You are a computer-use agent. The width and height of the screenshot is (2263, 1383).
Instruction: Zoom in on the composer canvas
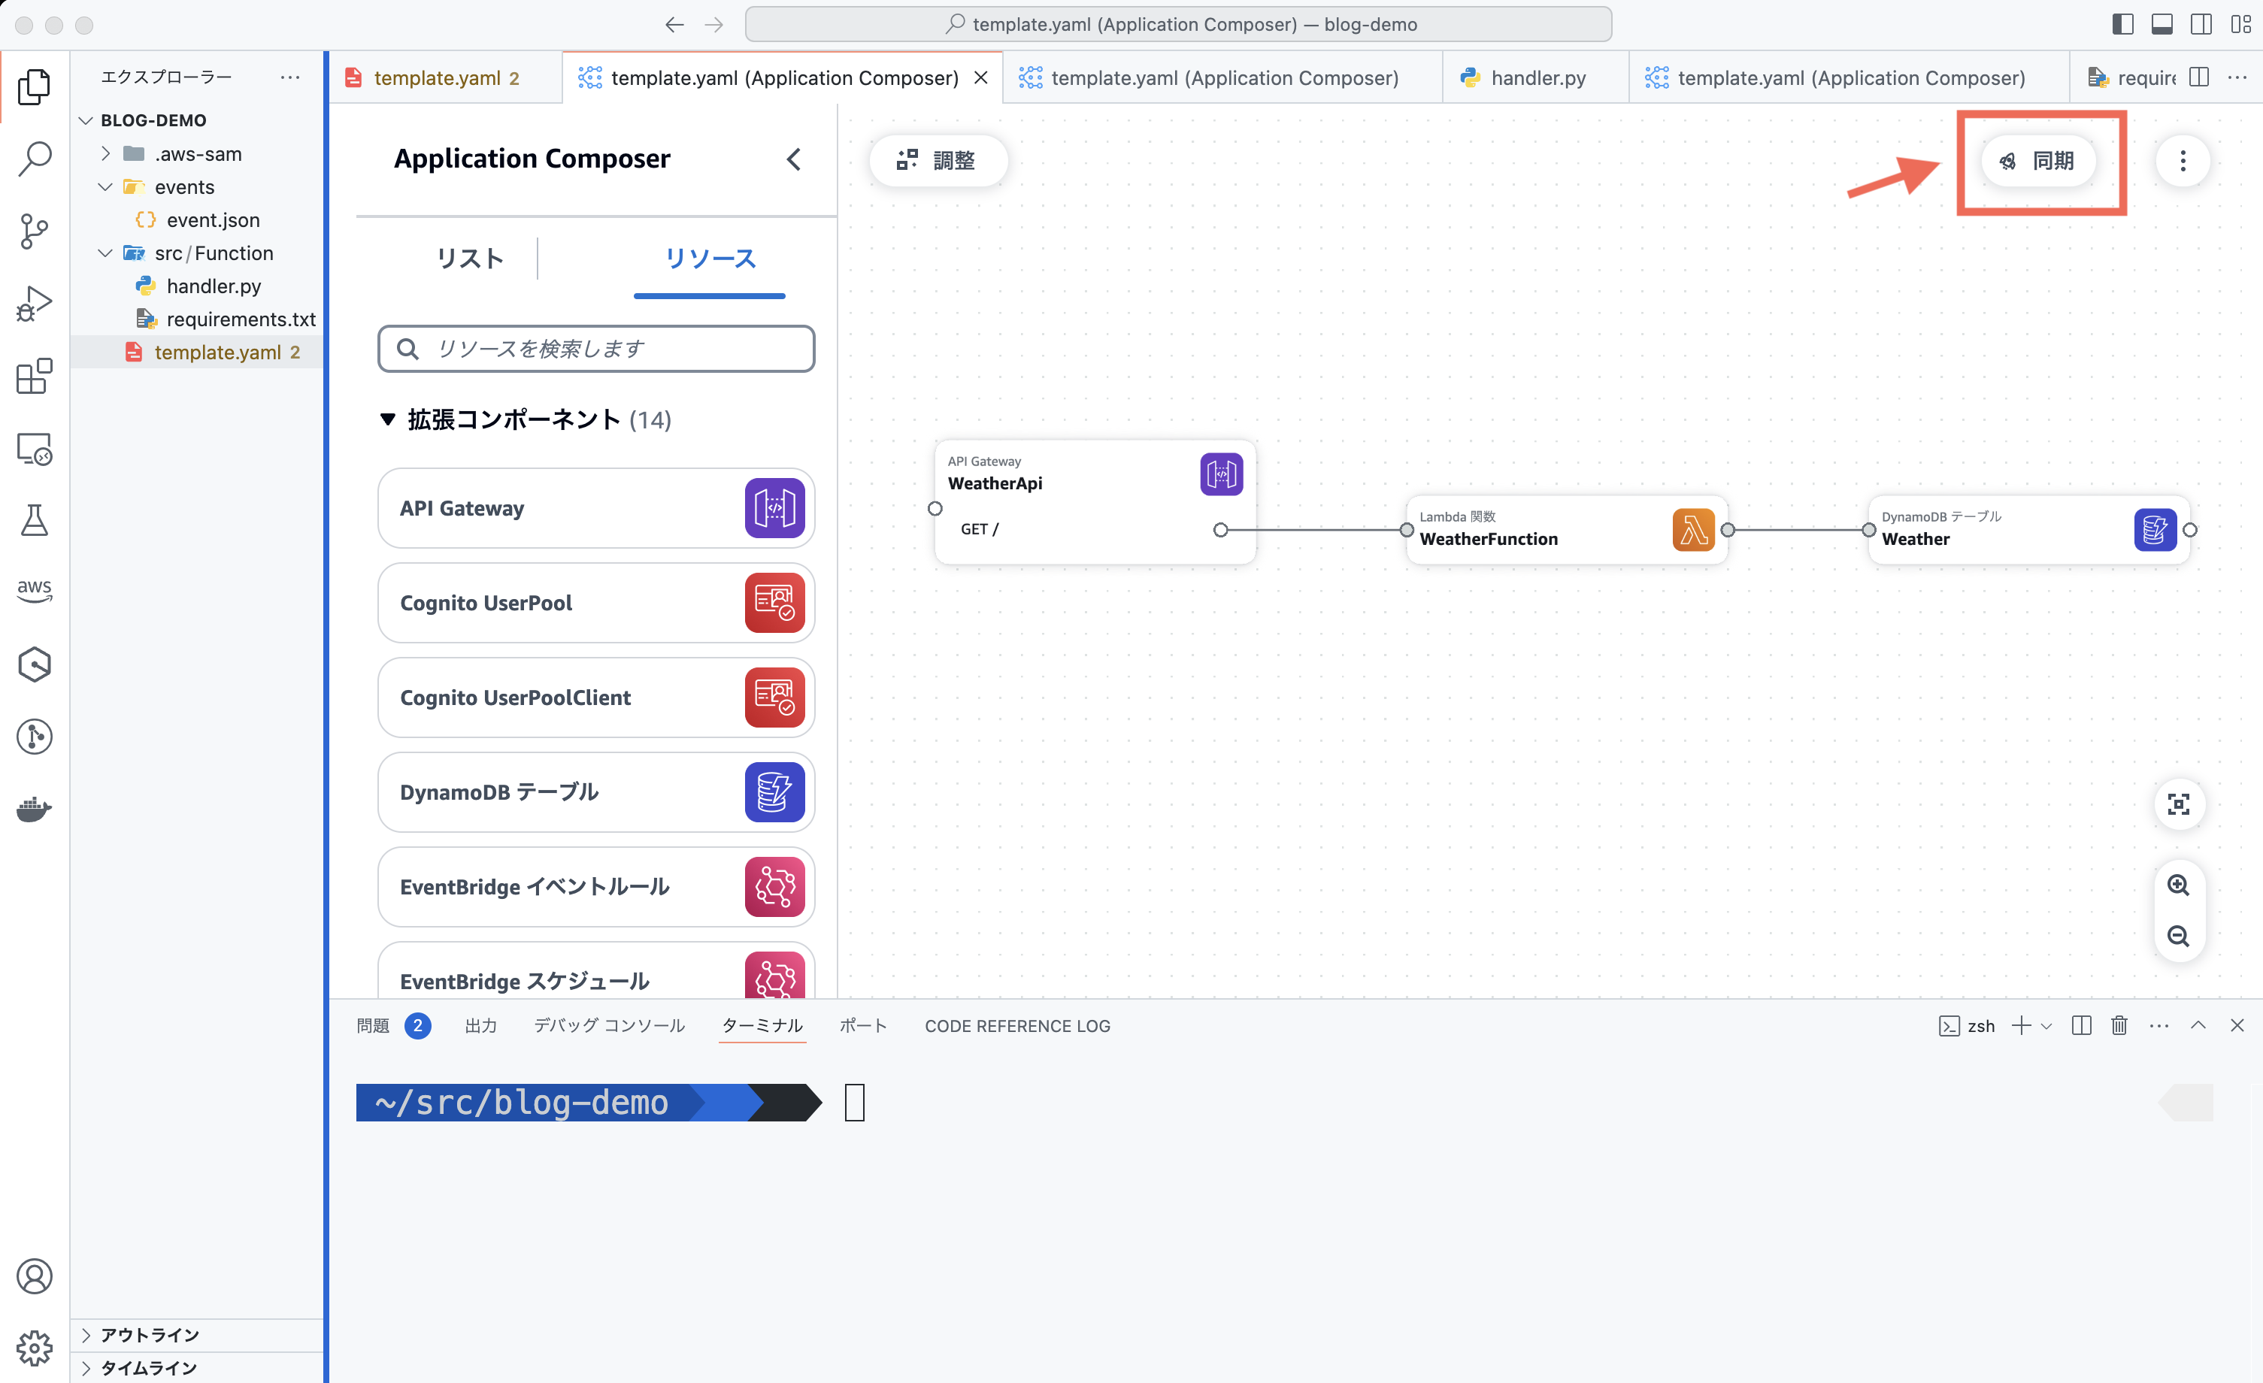point(2179,885)
